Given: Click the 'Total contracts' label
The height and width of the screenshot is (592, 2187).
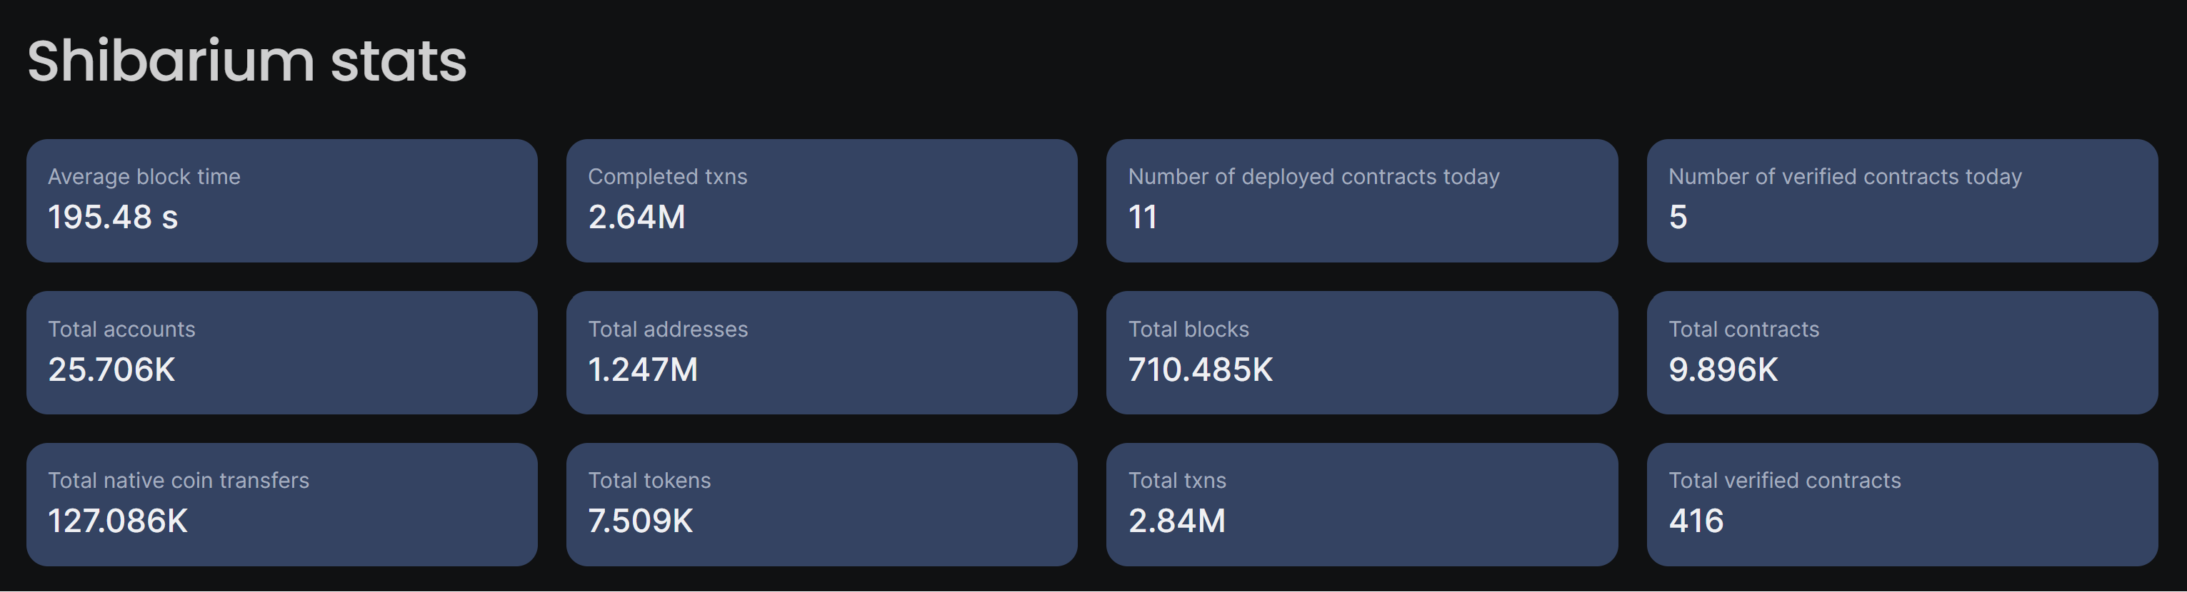Looking at the screenshot, I should pos(1744,329).
